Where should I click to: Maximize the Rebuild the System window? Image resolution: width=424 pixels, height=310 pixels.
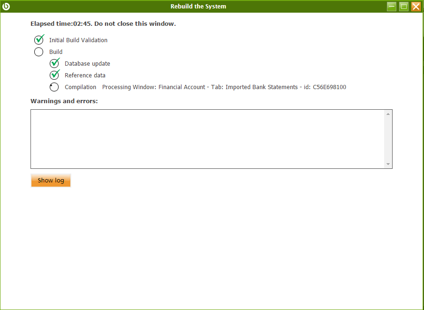[404, 7]
